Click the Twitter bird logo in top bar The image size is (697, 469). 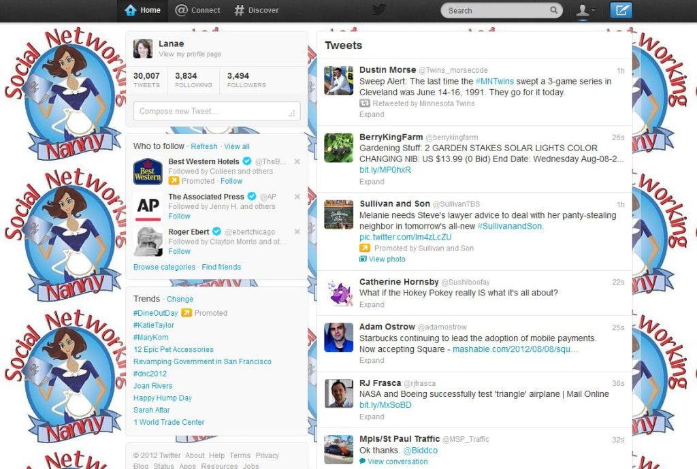point(378,10)
